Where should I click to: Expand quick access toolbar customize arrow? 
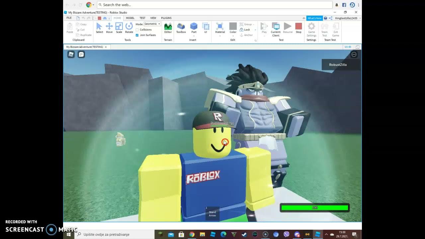(110, 18)
